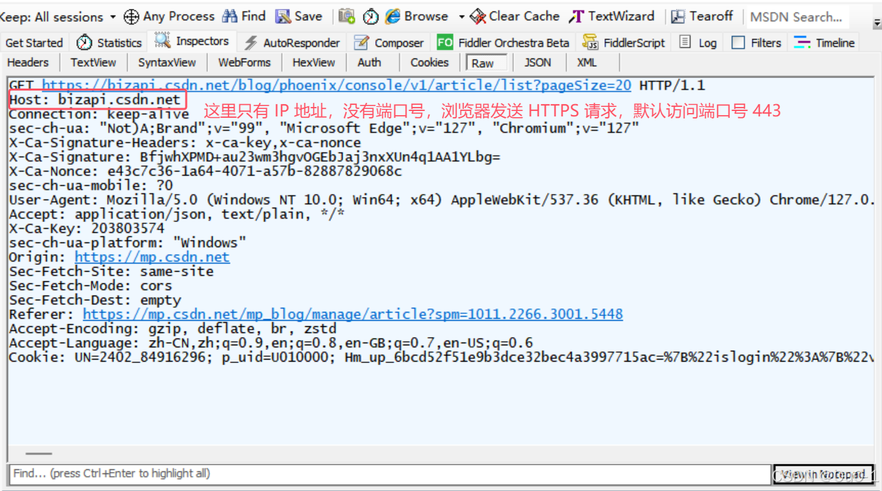Click the View in Notepad button

click(x=823, y=474)
